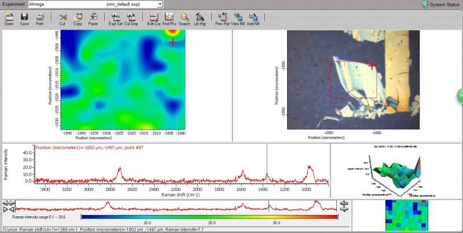Click the 'Raman intensity range: 0.1 – 39.6' text
The height and width of the screenshot is (233, 463).
point(39,217)
